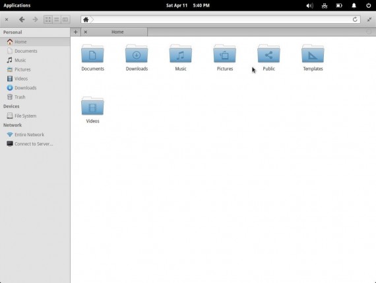
Task: Click the home breadcrumb icon in path bar
Action: [x=86, y=19]
